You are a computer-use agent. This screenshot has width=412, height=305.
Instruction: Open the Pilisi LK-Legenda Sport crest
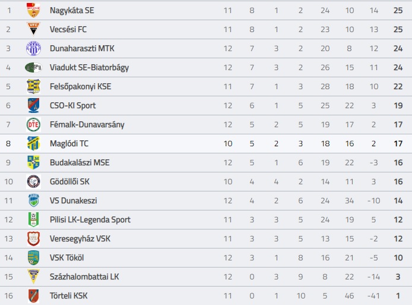point(33,219)
